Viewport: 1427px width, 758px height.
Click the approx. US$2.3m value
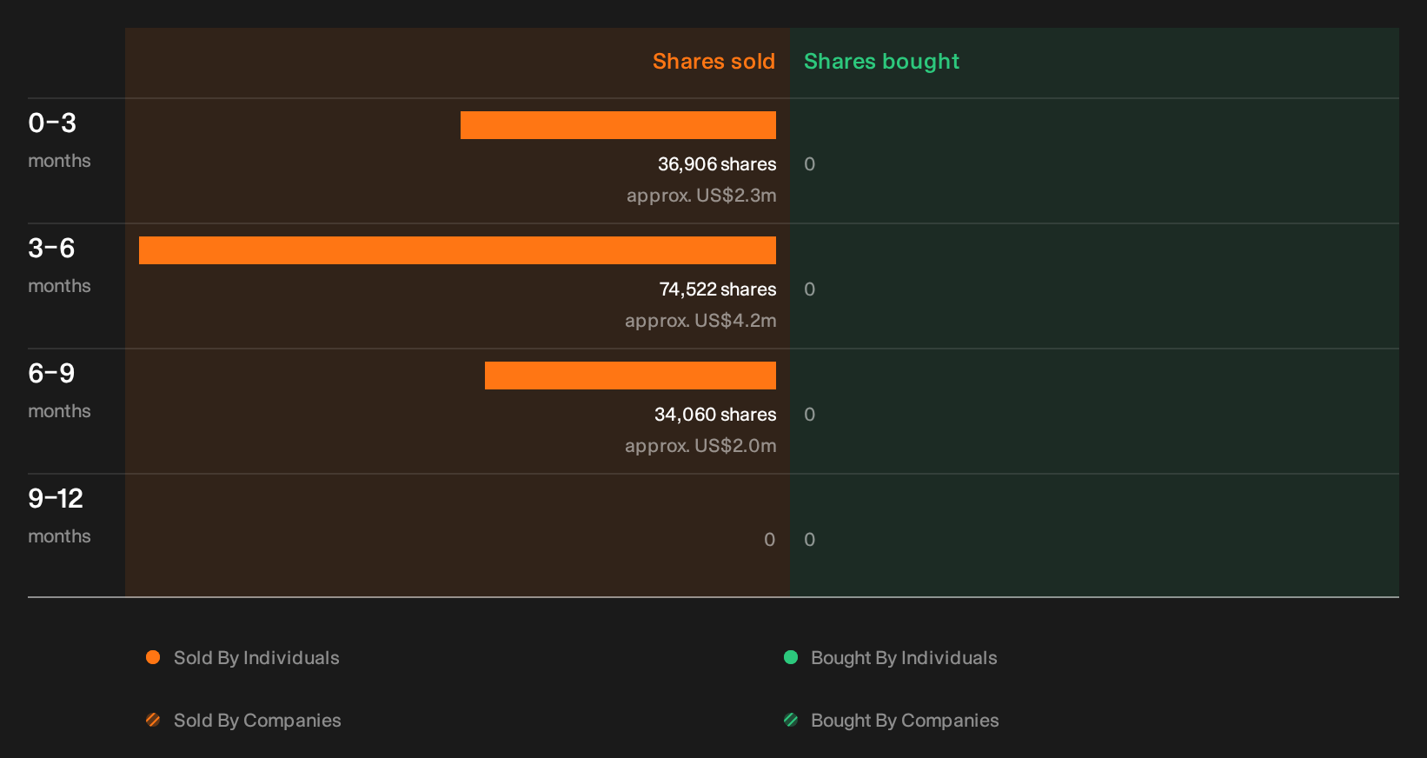click(x=701, y=196)
